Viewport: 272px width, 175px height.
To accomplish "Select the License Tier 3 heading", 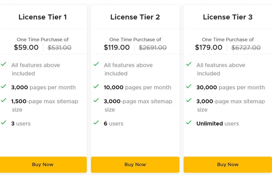I will [x=228, y=17].
